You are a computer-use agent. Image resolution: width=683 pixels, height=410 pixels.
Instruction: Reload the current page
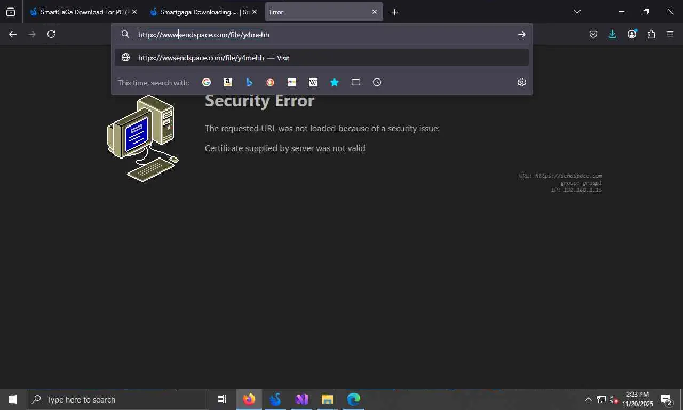coord(51,34)
